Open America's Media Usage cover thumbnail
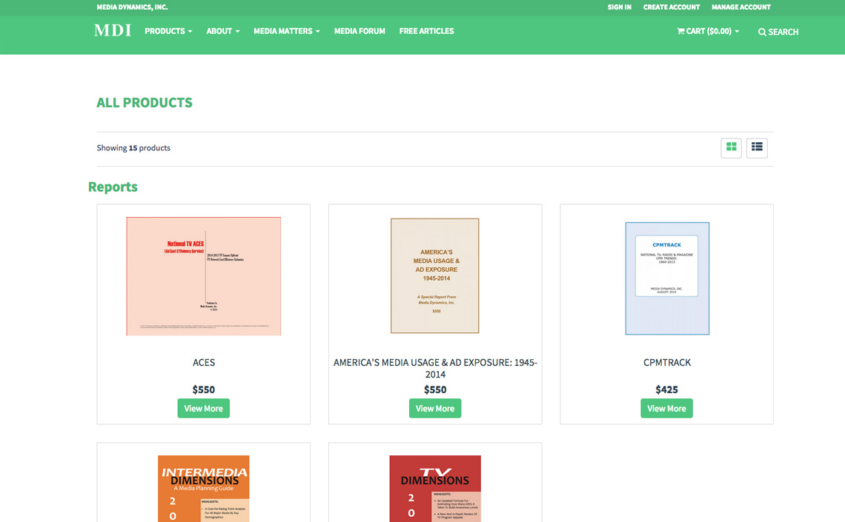Viewport: 845px width, 522px height. coord(435,275)
